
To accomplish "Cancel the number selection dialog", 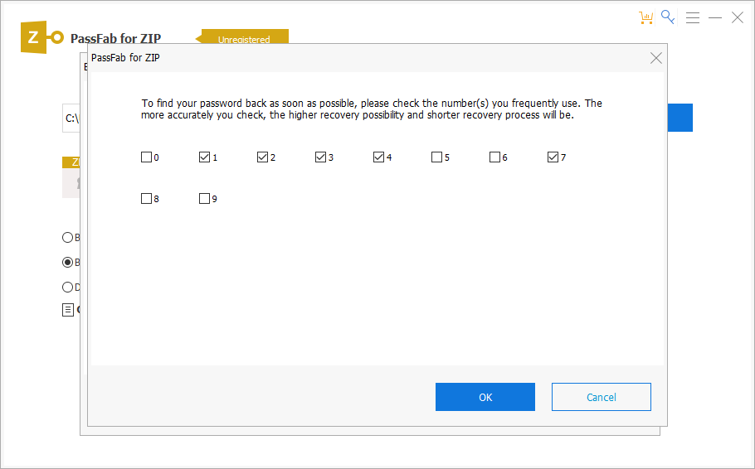I will coord(602,397).
